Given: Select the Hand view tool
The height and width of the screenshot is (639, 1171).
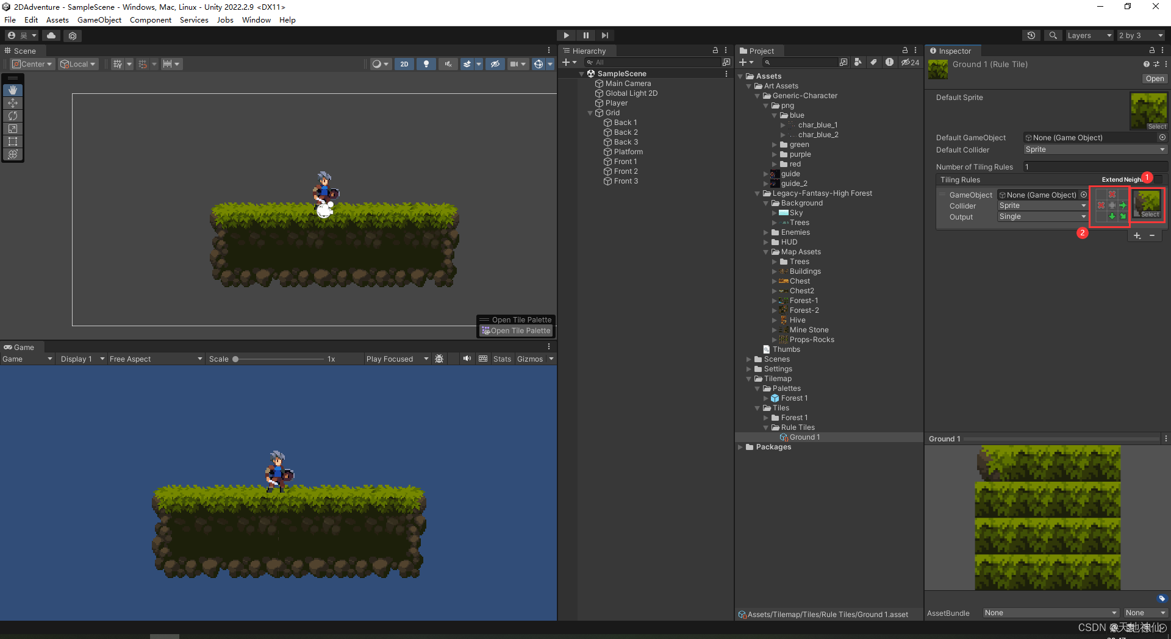Looking at the screenshot, I should pyautogui.click(x=13, y=90).
